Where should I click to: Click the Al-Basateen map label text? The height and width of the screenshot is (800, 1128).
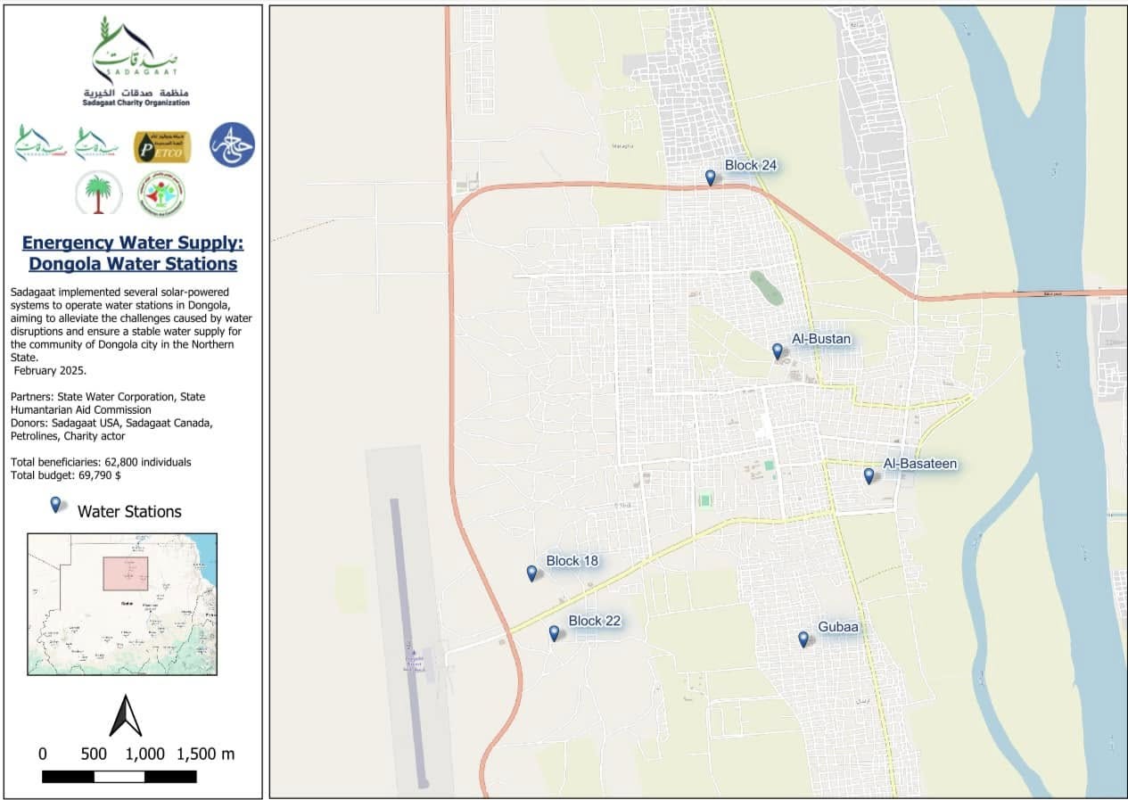pyautogui.click(x=920, y=464)
